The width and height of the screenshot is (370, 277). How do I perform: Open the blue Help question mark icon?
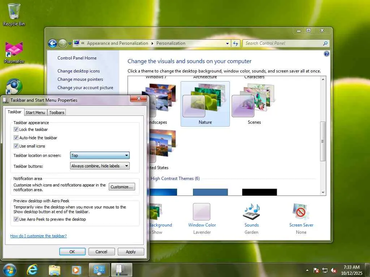coord(326,54)
